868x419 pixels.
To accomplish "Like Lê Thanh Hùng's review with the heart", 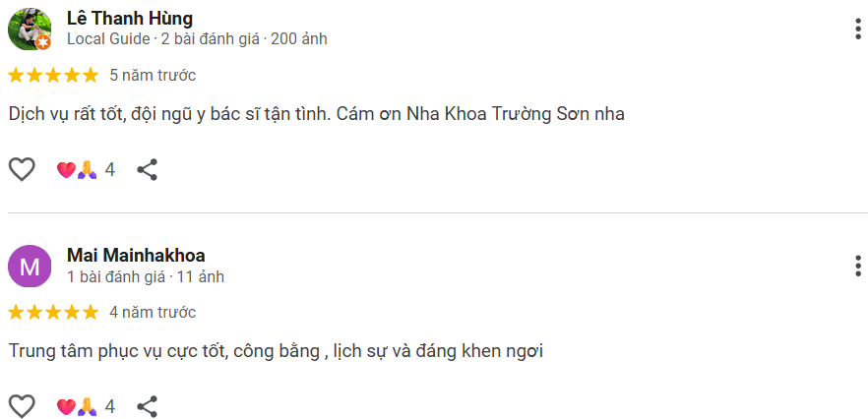I will coord(22,169).
